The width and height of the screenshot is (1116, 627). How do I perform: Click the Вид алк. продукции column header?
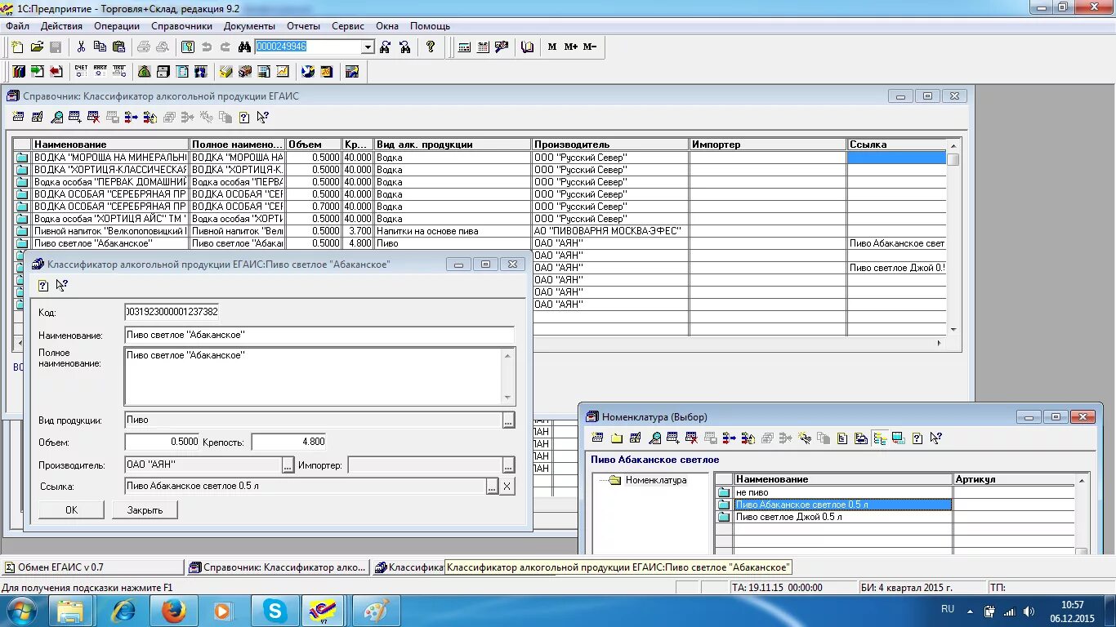[453, 145]
